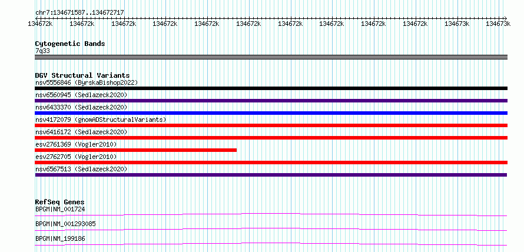The height and width of the screenshot is (252, 524).
Task: Open variant nsv6567513 label
Action: [x=81, y=169]
